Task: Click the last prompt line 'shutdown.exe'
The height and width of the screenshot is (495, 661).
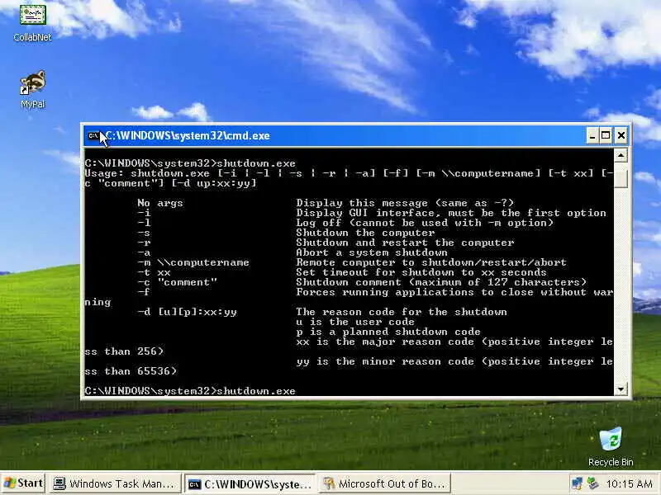Action: tap(190, 391)
